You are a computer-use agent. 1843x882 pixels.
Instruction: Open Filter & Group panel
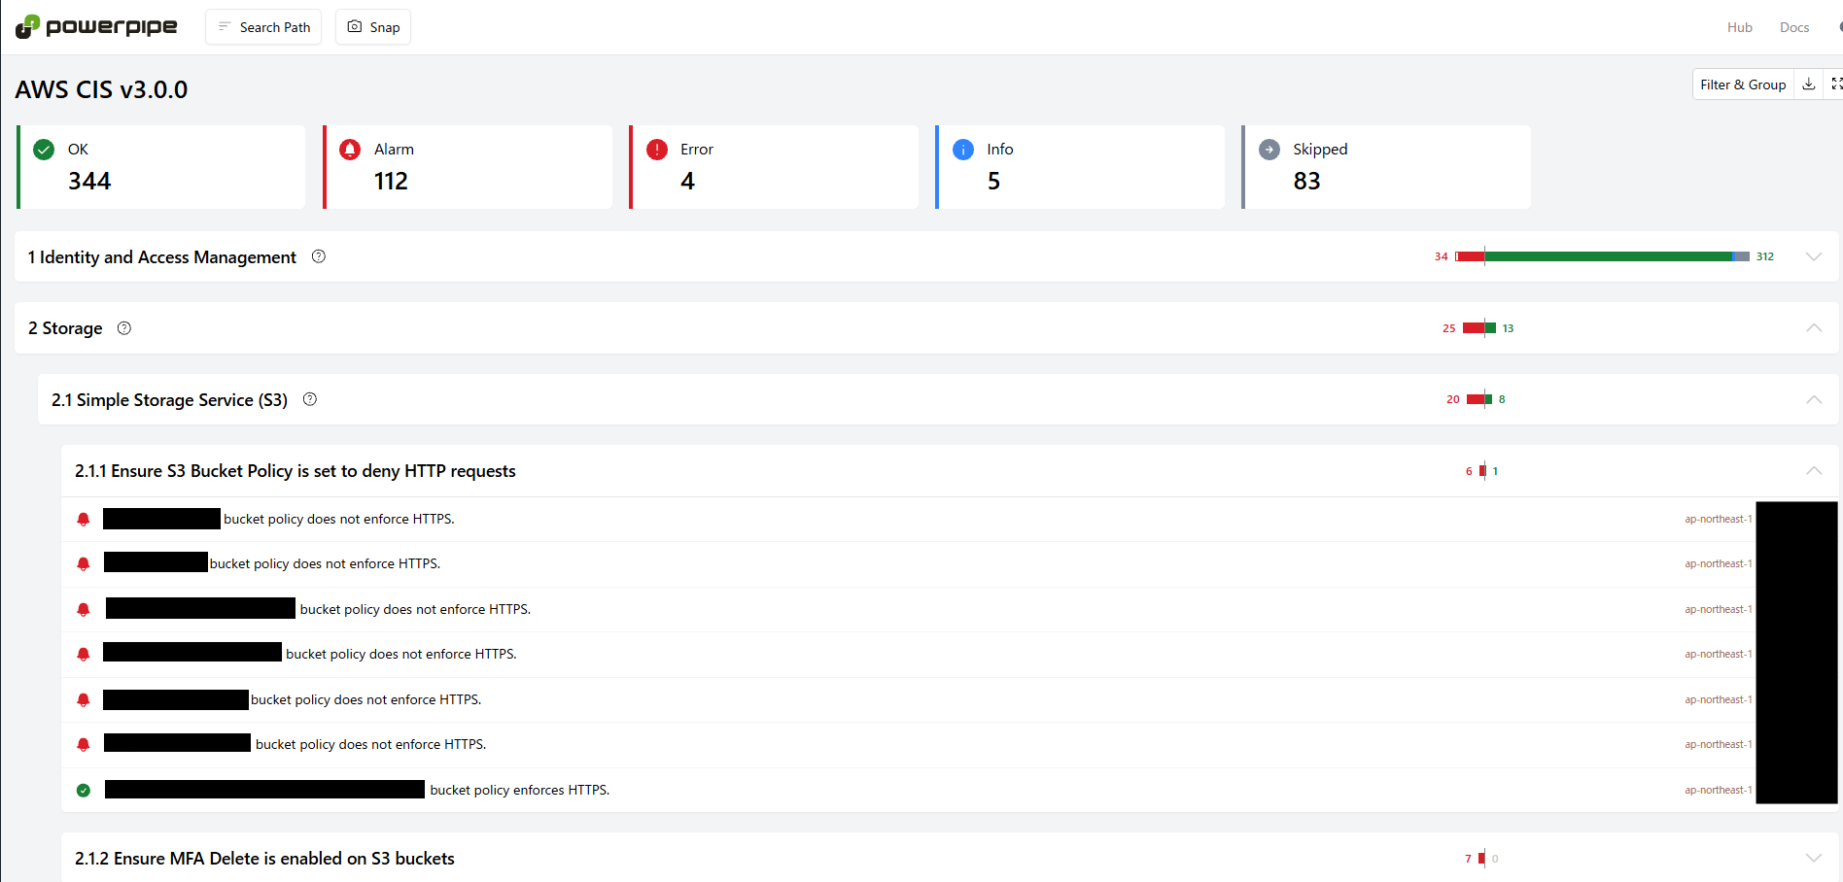(1743, 85)
